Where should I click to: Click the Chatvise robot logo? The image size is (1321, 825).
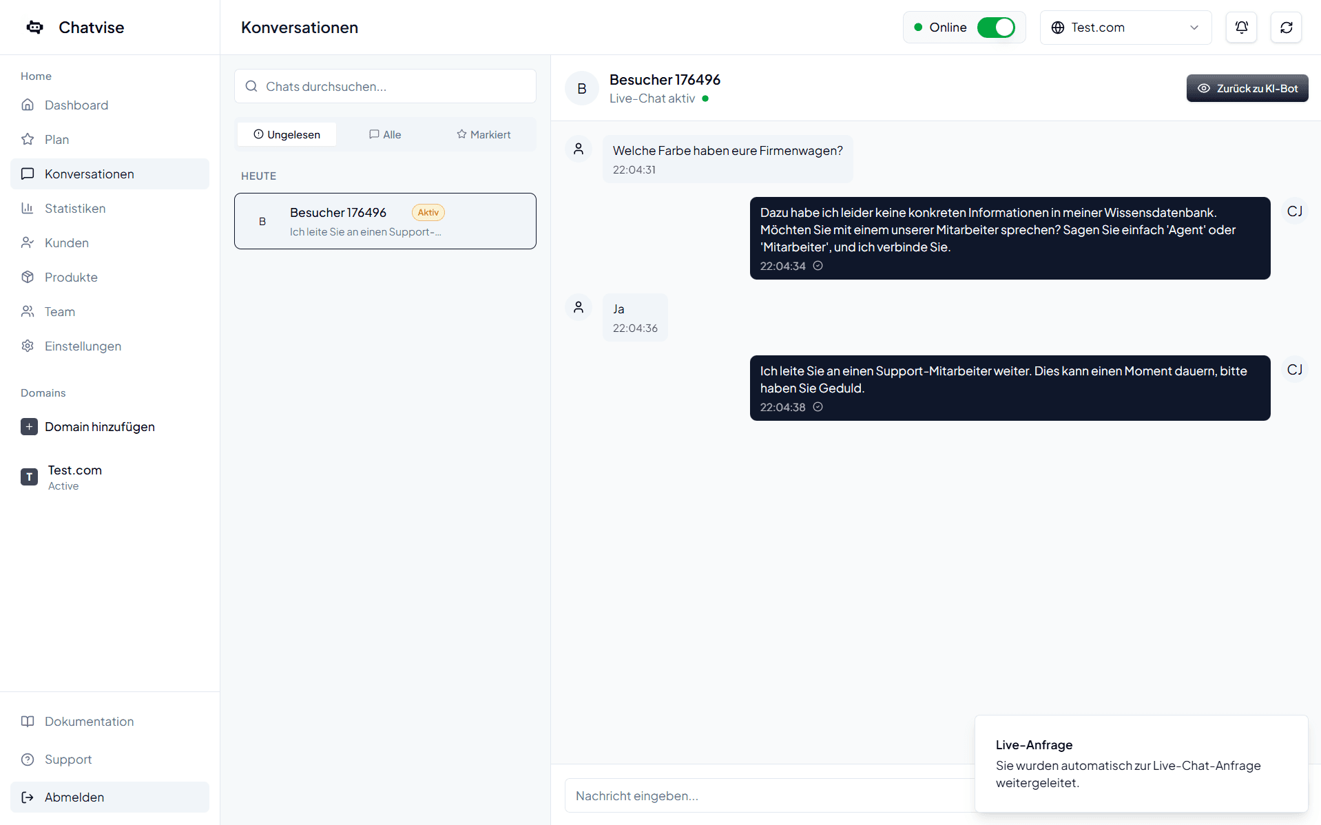[x=35, y=28]
